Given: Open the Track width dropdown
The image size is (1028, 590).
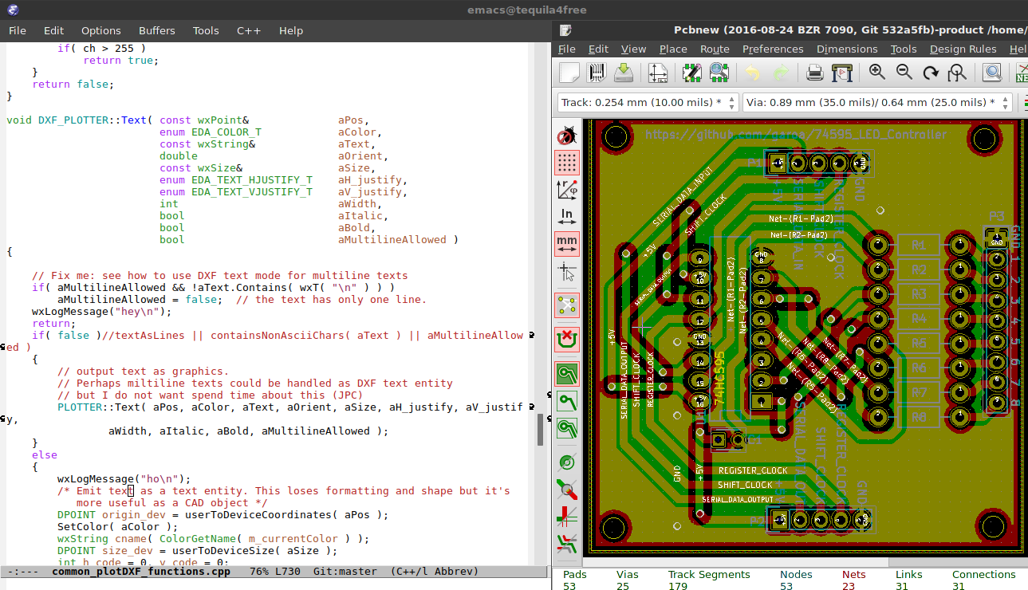Looking at the screenshot, I should [648, 102].
